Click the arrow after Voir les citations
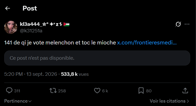Image resolution: width=196 pixels, height=106 pixels. [188, 101]
